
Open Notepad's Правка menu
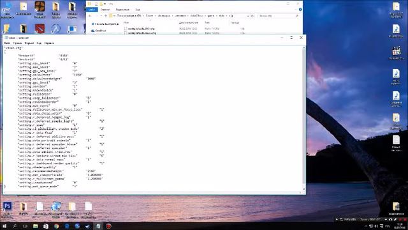pyautogui.click(x=17, y=43)
